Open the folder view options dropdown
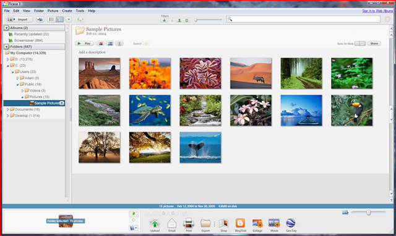 click(69, 19)
